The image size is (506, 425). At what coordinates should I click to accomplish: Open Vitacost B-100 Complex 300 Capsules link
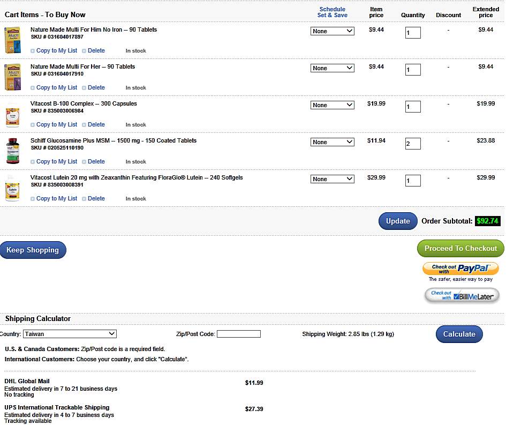[x=84, y=103]
